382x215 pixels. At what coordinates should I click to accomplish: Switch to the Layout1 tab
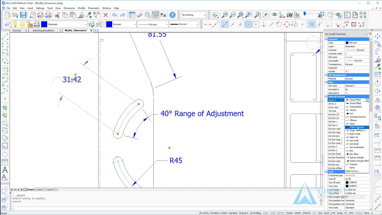coord(40,189)
